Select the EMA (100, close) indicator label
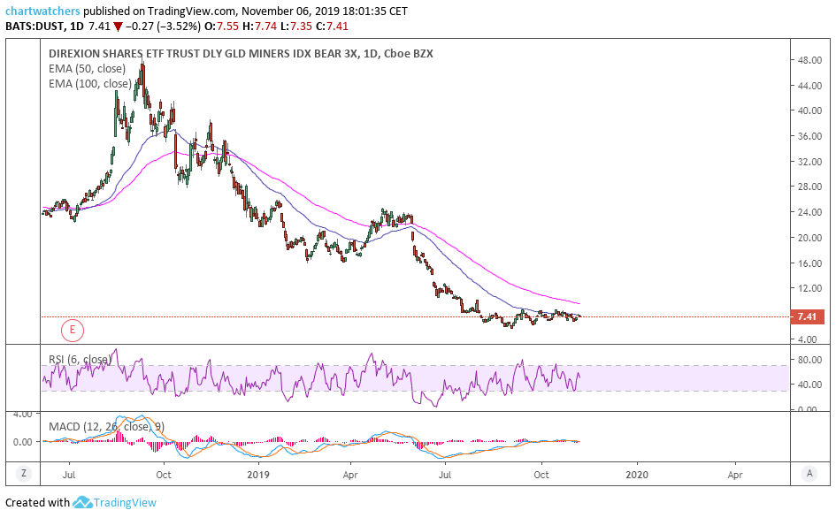This screenshot has width=836, height=518. point(89,84)
